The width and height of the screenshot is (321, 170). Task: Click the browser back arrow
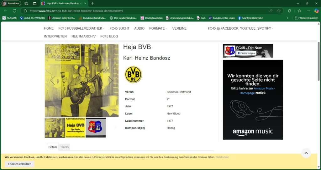pyautogui.click(x=6, y=11)
